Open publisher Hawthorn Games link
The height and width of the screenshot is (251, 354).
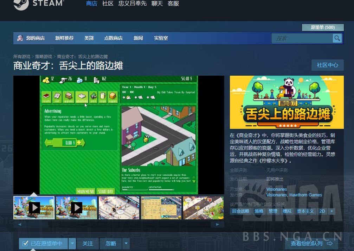(306, 195)
